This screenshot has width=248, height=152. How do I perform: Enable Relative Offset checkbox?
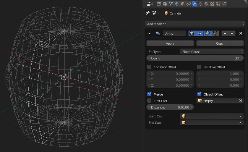point(199,67)
